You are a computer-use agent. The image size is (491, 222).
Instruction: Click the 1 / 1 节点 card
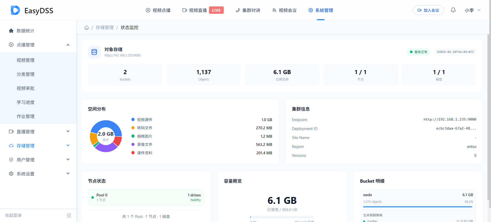coord(361,75)
